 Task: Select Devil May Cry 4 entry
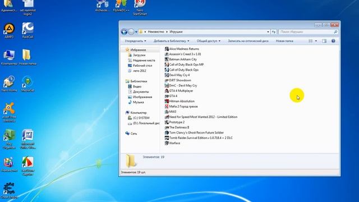177,75
